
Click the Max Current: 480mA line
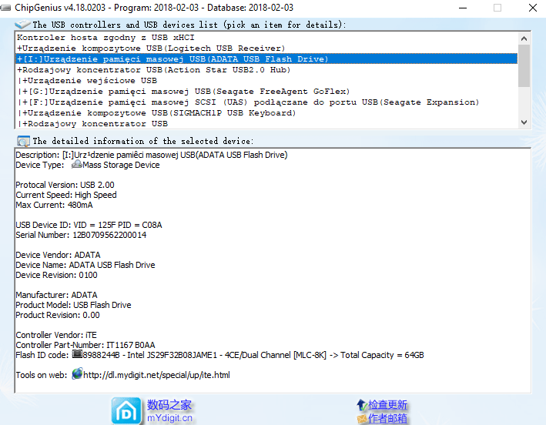(x=54, y=205)
